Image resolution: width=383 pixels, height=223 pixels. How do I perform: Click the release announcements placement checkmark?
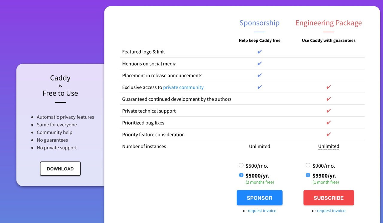[x=259, y=75]
